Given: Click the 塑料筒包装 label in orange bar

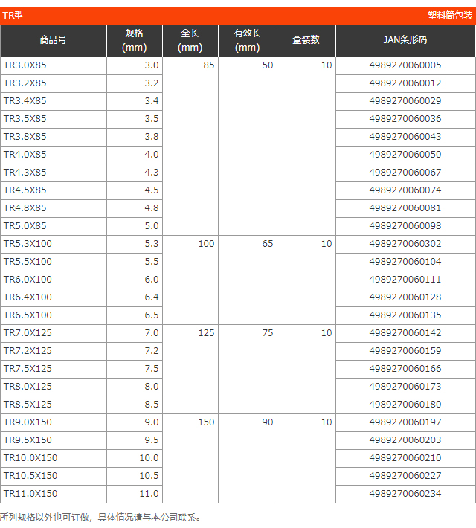Looking at the screenshot, I should 450,15.
